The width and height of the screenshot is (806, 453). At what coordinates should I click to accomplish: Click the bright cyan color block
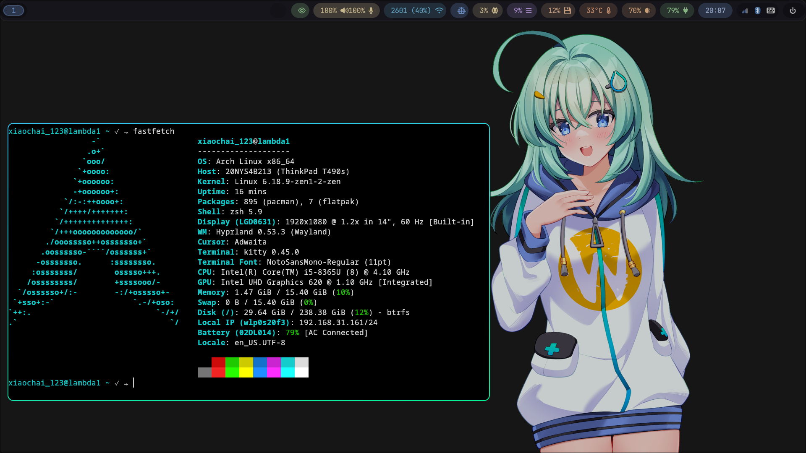pos(288,372)
